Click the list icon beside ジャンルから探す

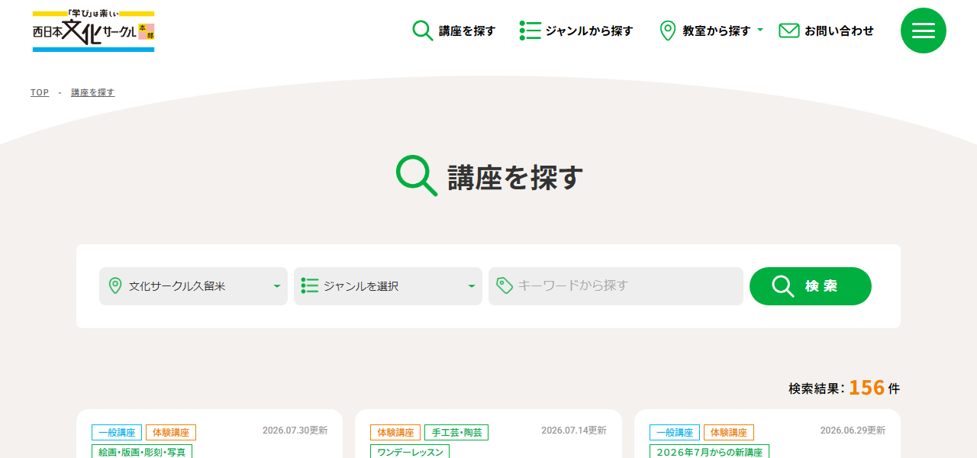coord(530,31)
